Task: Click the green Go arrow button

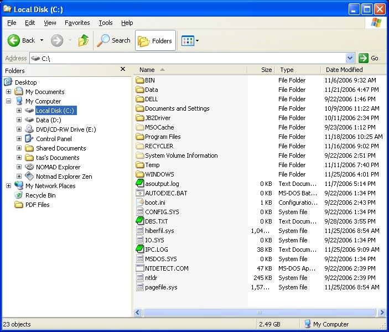Action: tap(363, 58)
